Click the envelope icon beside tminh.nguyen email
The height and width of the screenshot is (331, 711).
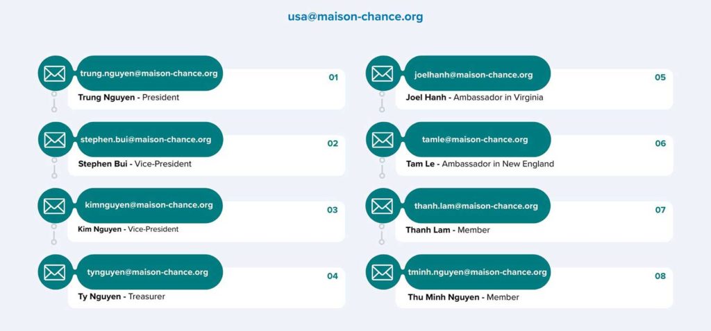(383, 272)
